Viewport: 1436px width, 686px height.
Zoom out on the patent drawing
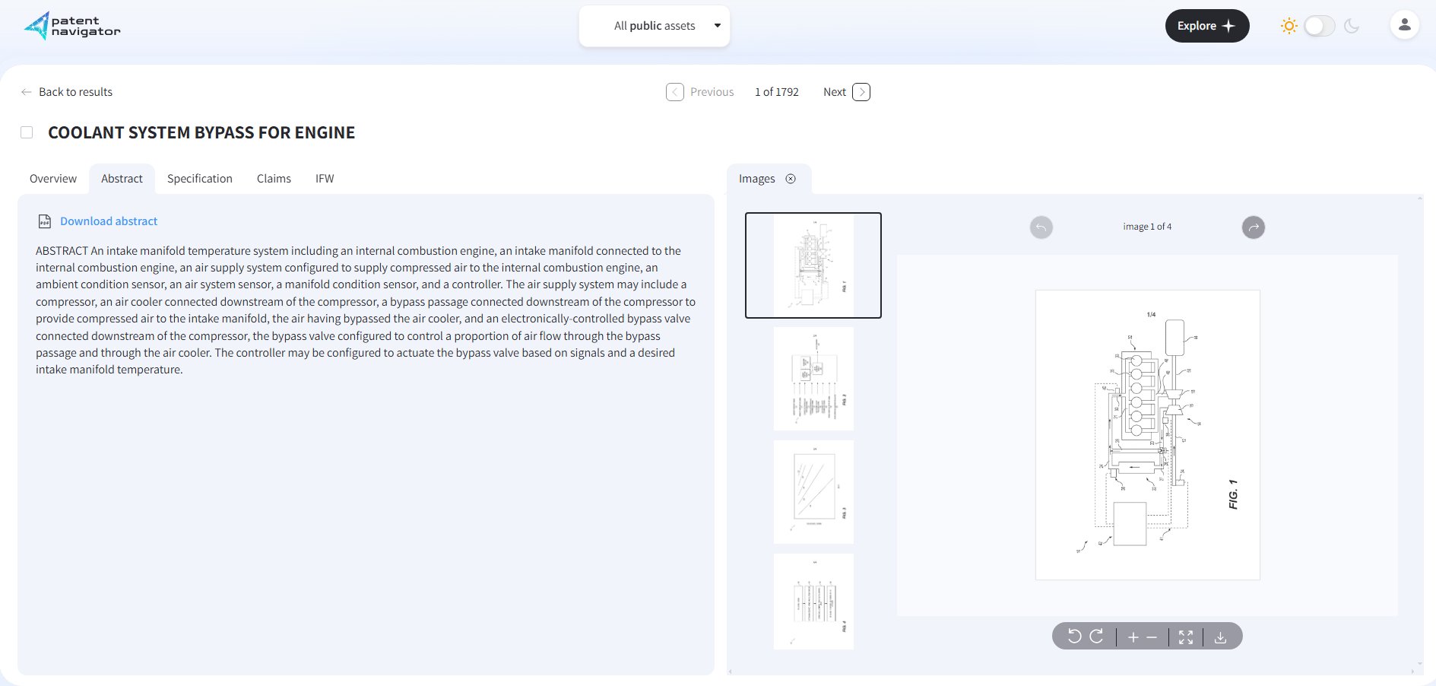click(1152, 637)
